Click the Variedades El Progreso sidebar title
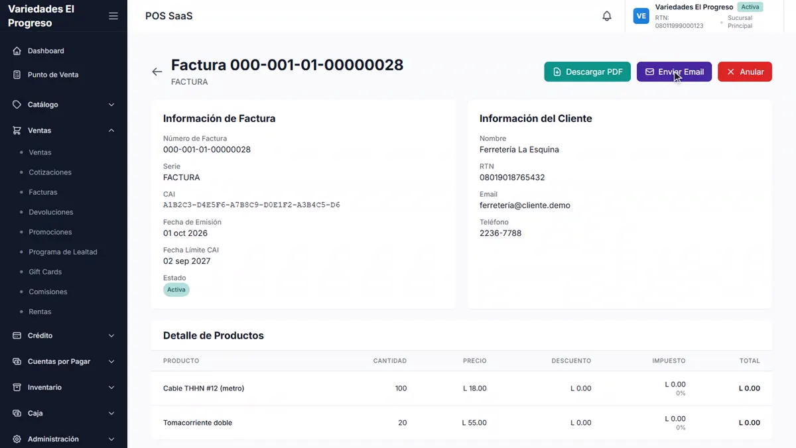The height and width of the screenshot is (448, 796). pos(41,16)
